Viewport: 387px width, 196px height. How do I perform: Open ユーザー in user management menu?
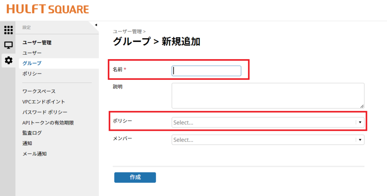[32, 53]
